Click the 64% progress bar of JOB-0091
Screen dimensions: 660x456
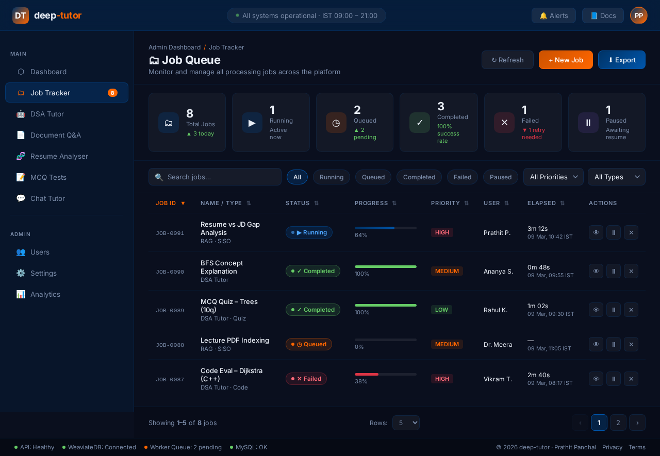pyautogui.click(x=385, y=228)
